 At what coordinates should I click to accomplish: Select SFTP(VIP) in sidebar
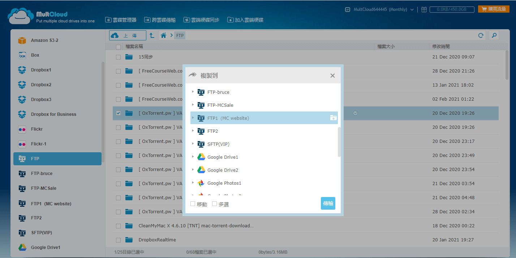(57, 233)
